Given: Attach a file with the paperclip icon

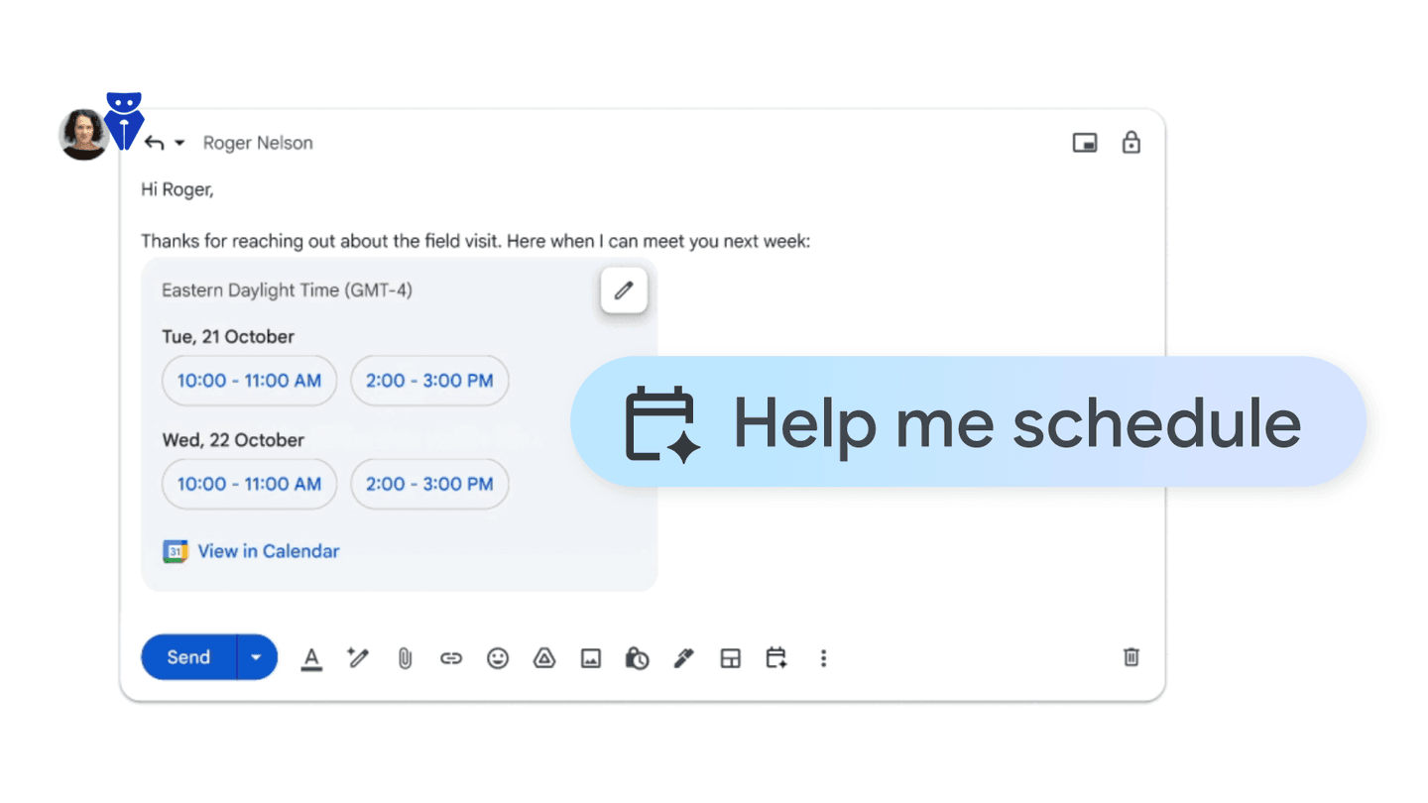Looking at the screenshot, I should [x=405, y=657].
